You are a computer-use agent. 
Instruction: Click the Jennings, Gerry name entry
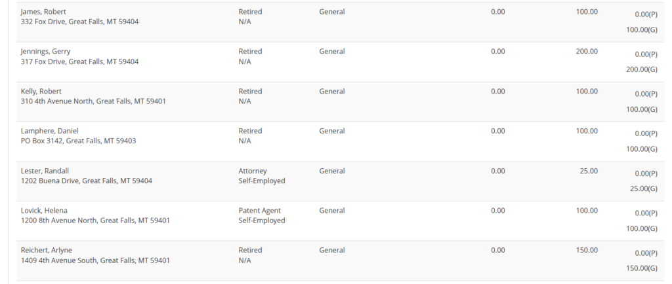click(x=45, y=51)
